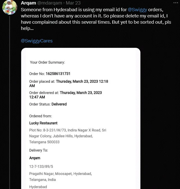Click the Mar 23 tweet timestamp
180x189 pixels.
[73, 3]
